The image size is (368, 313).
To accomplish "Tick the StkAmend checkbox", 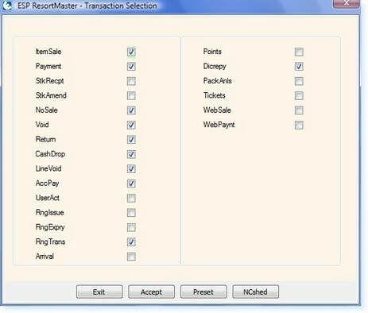I will point(131,95).
